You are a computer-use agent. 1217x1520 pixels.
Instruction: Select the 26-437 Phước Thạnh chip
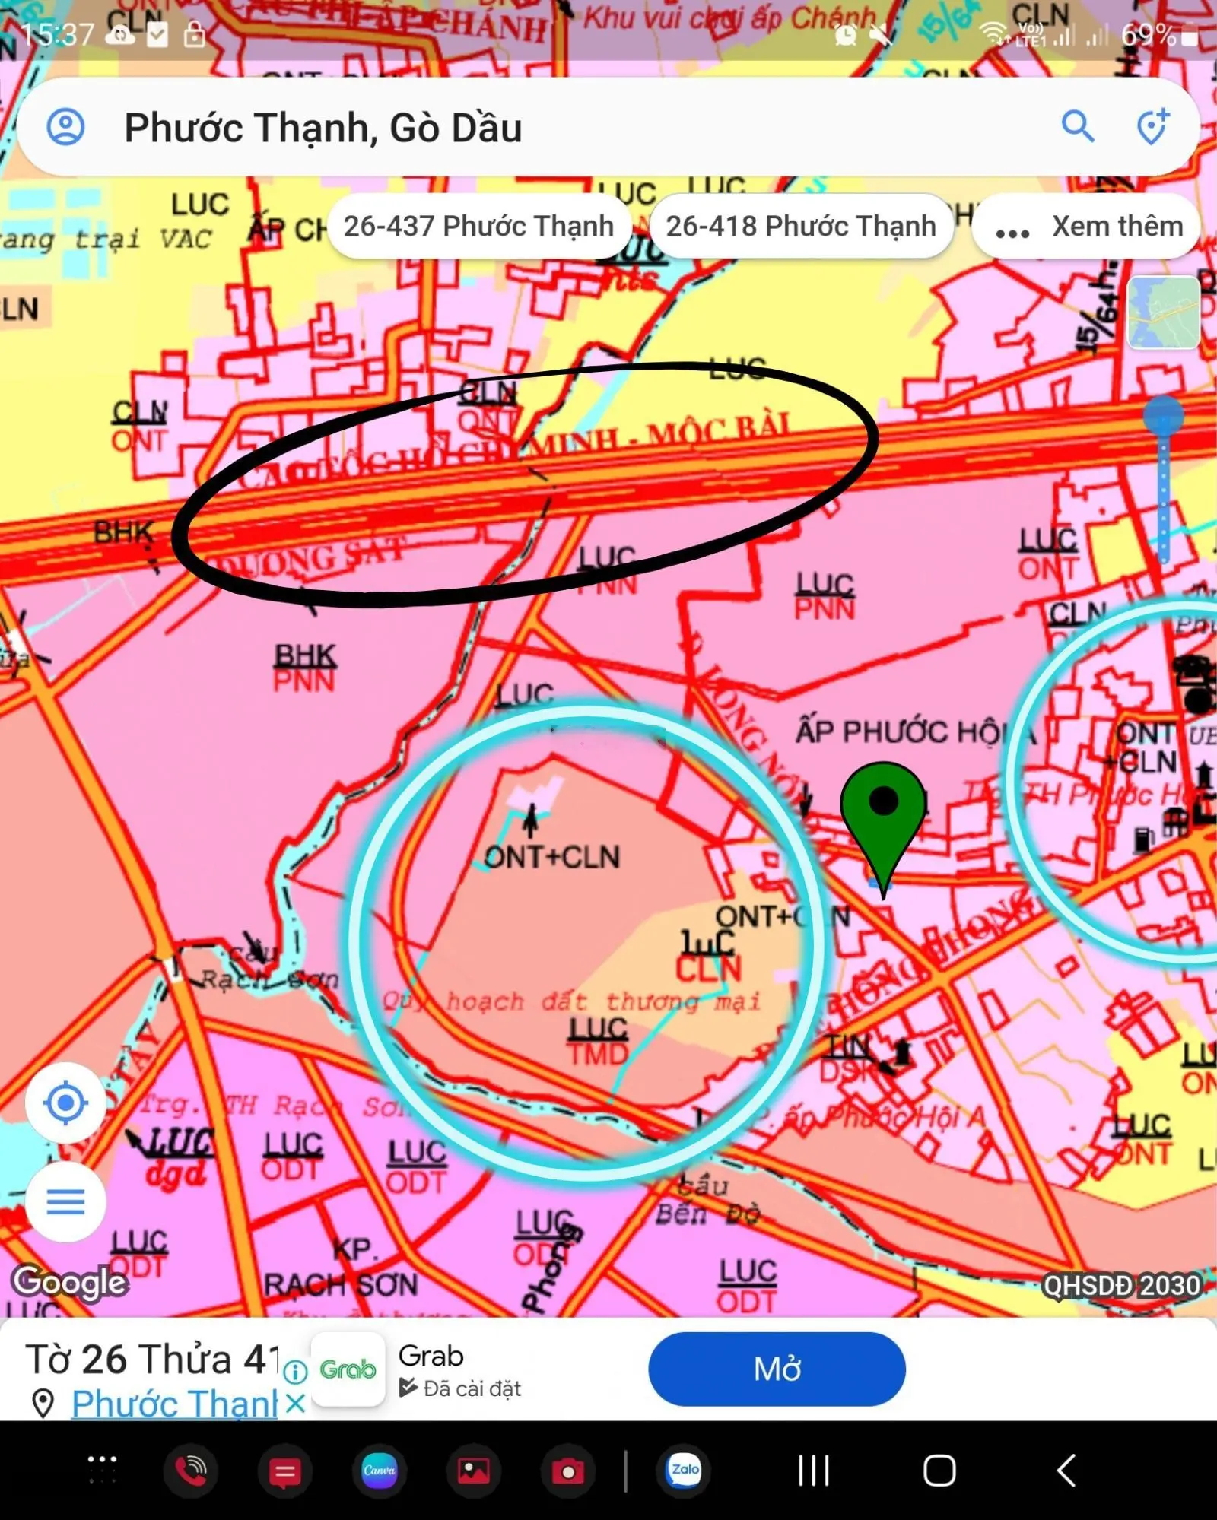click(x=479, y=226)
